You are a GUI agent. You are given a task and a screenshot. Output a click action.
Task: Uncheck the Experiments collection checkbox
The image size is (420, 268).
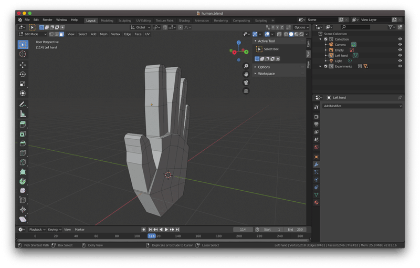(x=325, y=66)
